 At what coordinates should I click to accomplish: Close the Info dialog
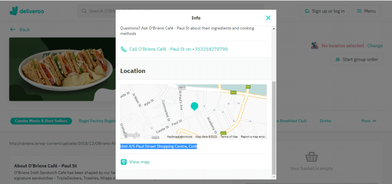click(x=268, y=18)
